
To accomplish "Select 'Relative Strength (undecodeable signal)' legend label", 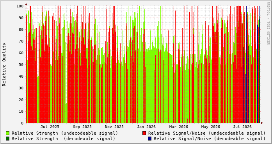I will pos(65,133).
